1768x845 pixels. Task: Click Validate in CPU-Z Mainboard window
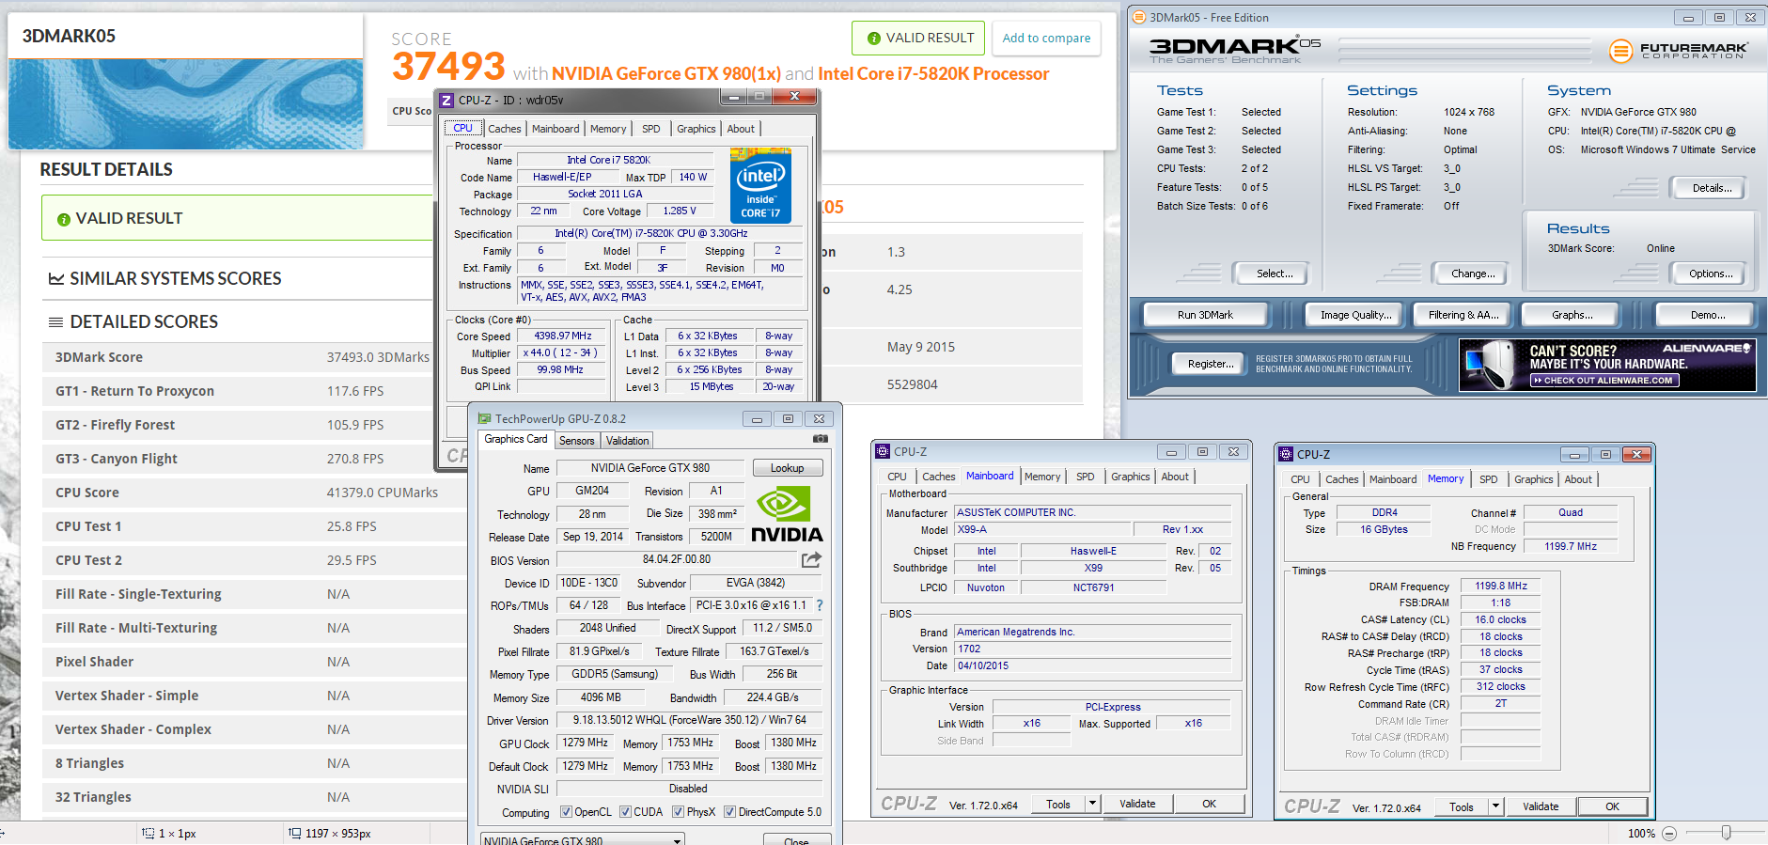[1137, 804]
